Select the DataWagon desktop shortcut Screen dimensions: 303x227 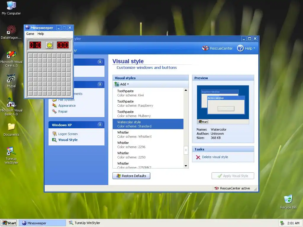(11, 32)
